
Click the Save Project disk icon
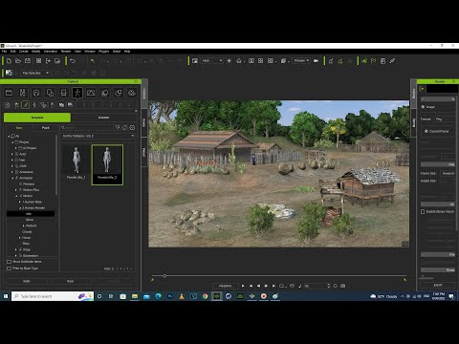(28, 61)
